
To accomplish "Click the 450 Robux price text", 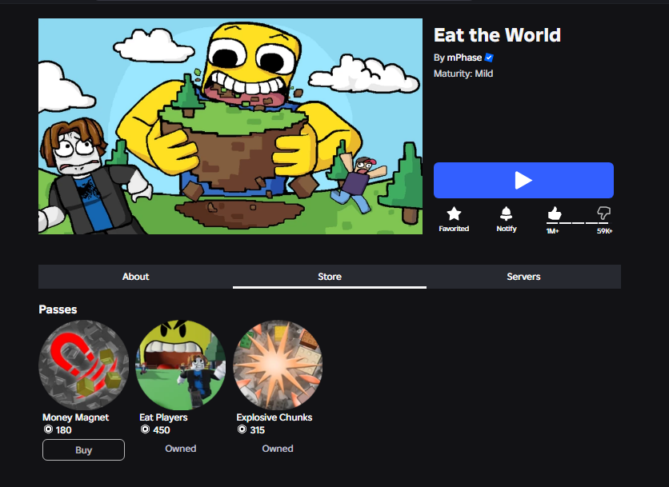I will (x=162, y=430).
